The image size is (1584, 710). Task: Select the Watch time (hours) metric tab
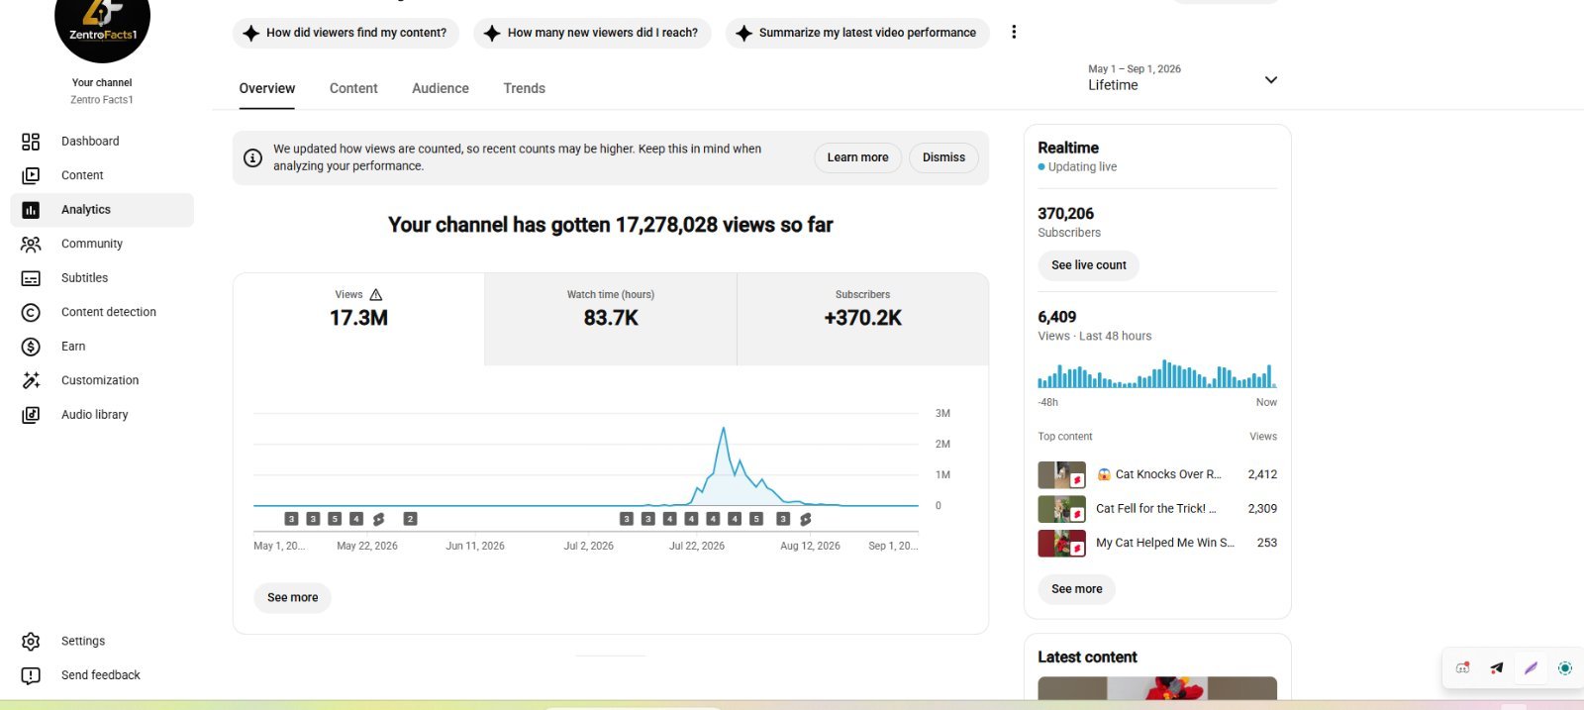click(x=611, y=319)
